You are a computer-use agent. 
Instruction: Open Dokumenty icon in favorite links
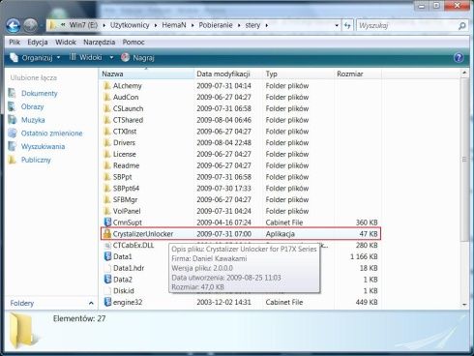tap(13, 93)
